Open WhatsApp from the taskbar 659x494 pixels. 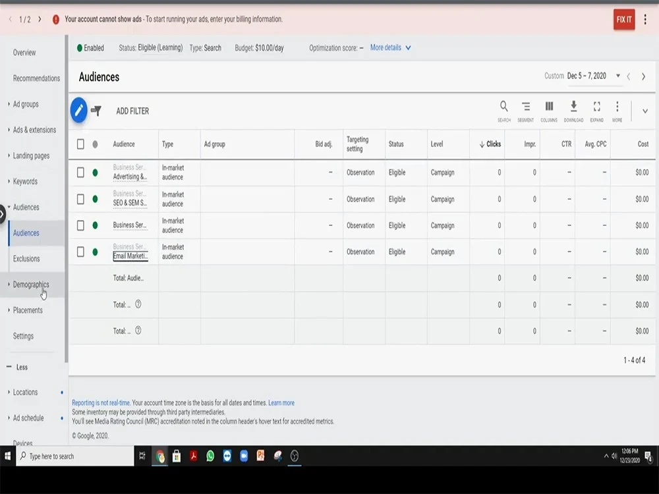click(x=210, y=456)
